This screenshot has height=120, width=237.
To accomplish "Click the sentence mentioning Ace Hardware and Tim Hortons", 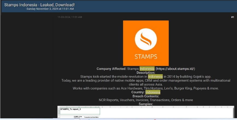I will pyautogui.click(x=146, y=88).
